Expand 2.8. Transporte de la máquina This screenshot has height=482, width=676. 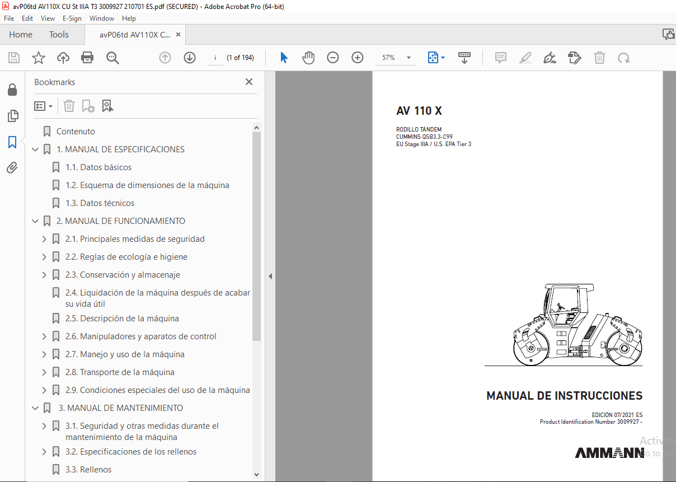(x=44, y=372)
